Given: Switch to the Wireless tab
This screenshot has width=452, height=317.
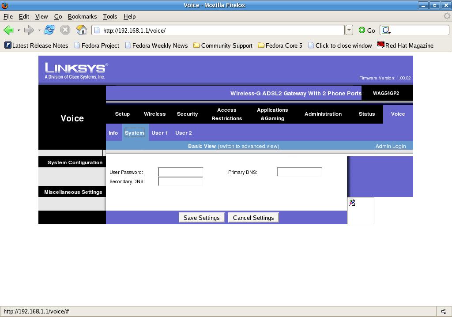Looking at the screenshot, I should pyautogui.click(x=154, y=114).
